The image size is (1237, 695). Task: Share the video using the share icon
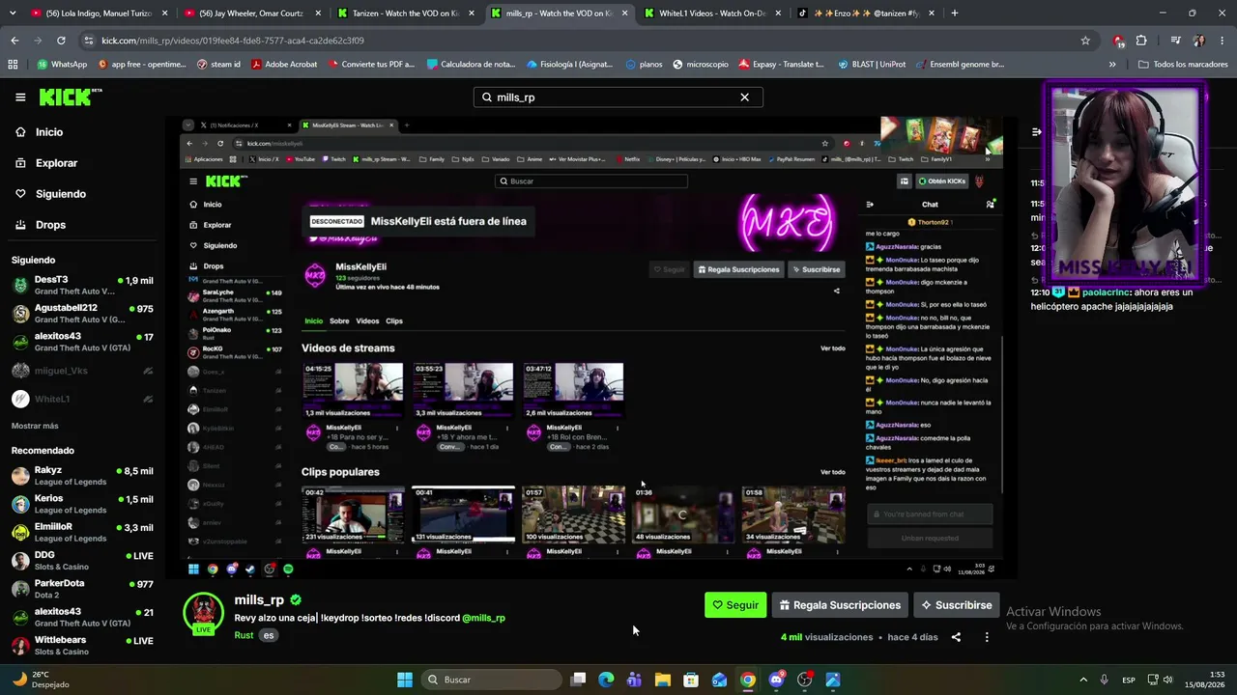tap(956, 637)
